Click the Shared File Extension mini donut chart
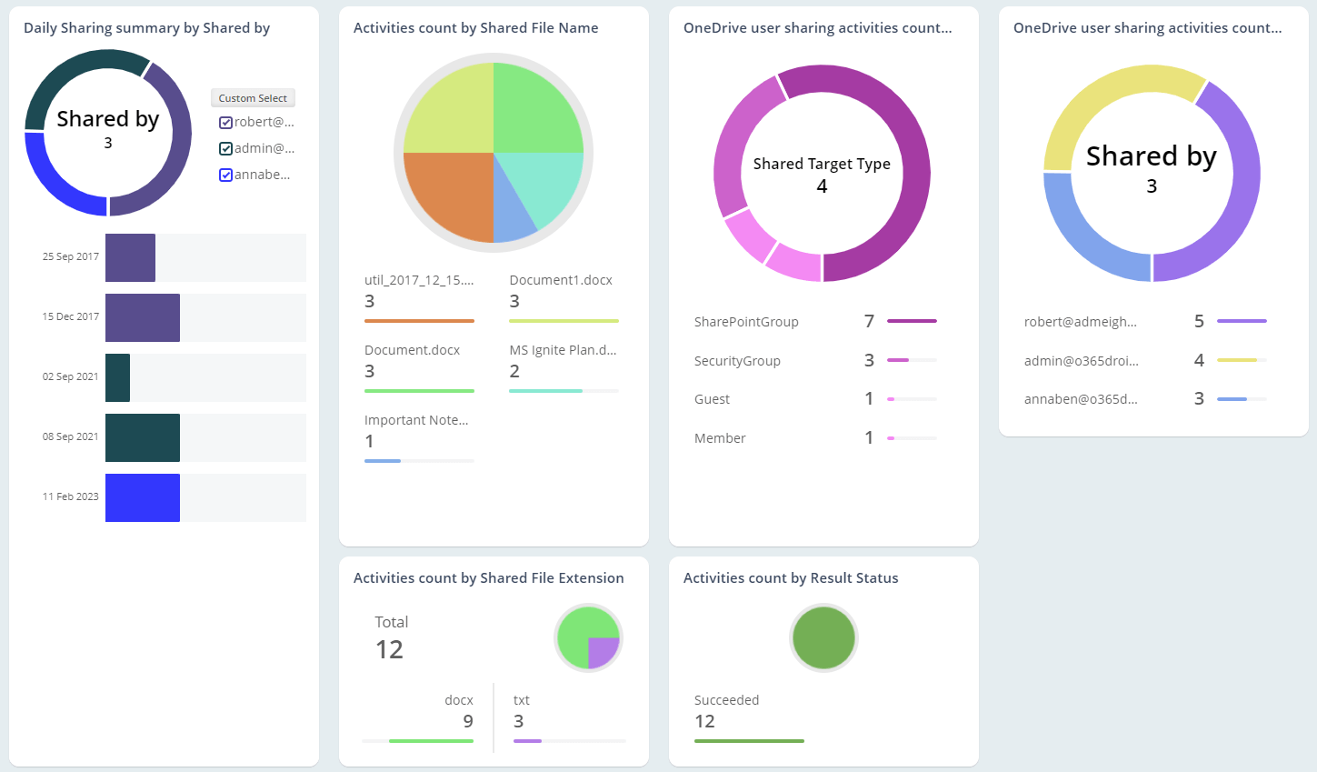The height and width of the screenshot is (772, 1317). (x=588, y=637)
